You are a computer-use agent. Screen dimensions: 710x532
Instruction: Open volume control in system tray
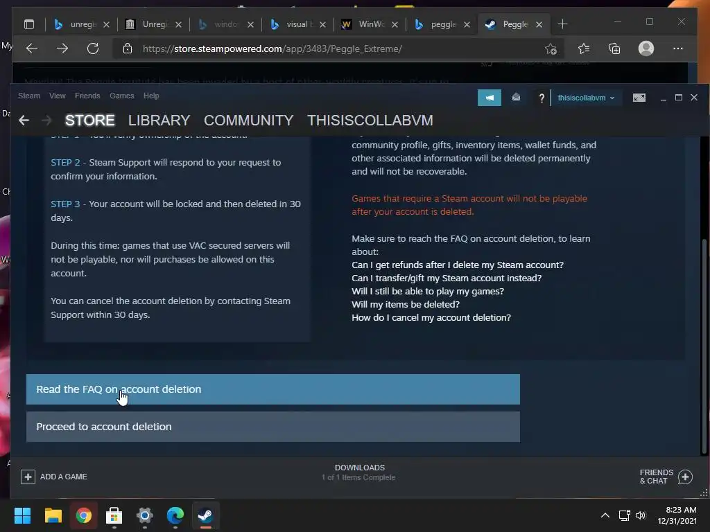pyautogui.click(x=640, y=515)
